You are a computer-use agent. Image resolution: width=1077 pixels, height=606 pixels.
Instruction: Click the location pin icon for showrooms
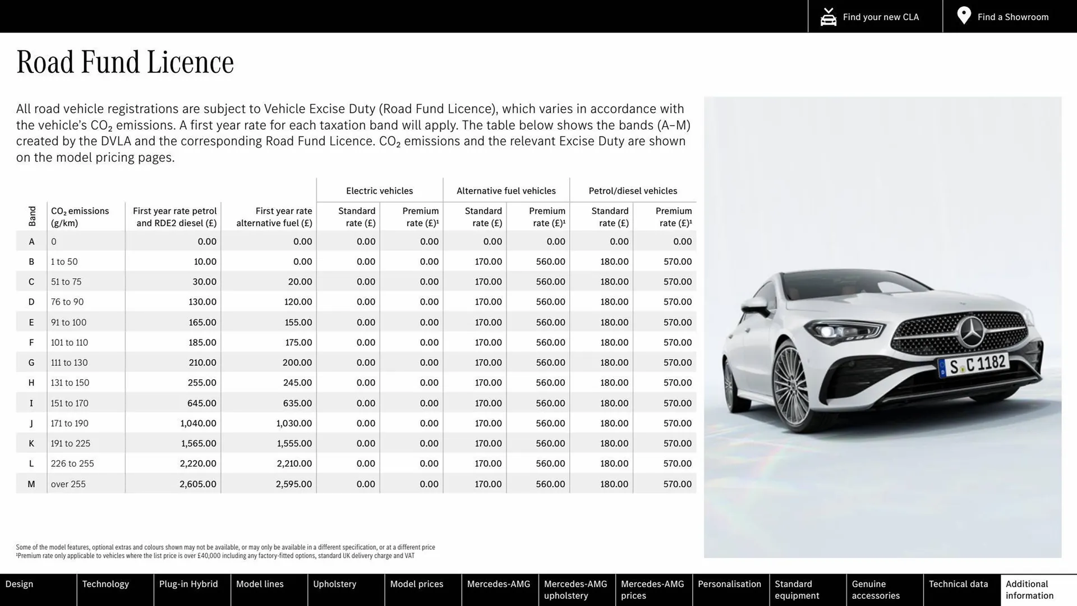963,16
